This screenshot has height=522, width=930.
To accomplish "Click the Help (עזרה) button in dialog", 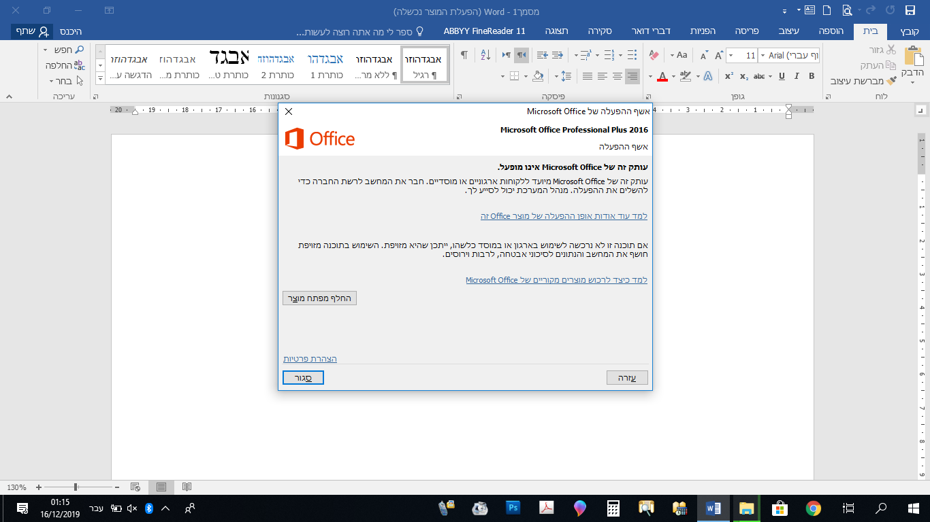I will [x=627, y=378].
